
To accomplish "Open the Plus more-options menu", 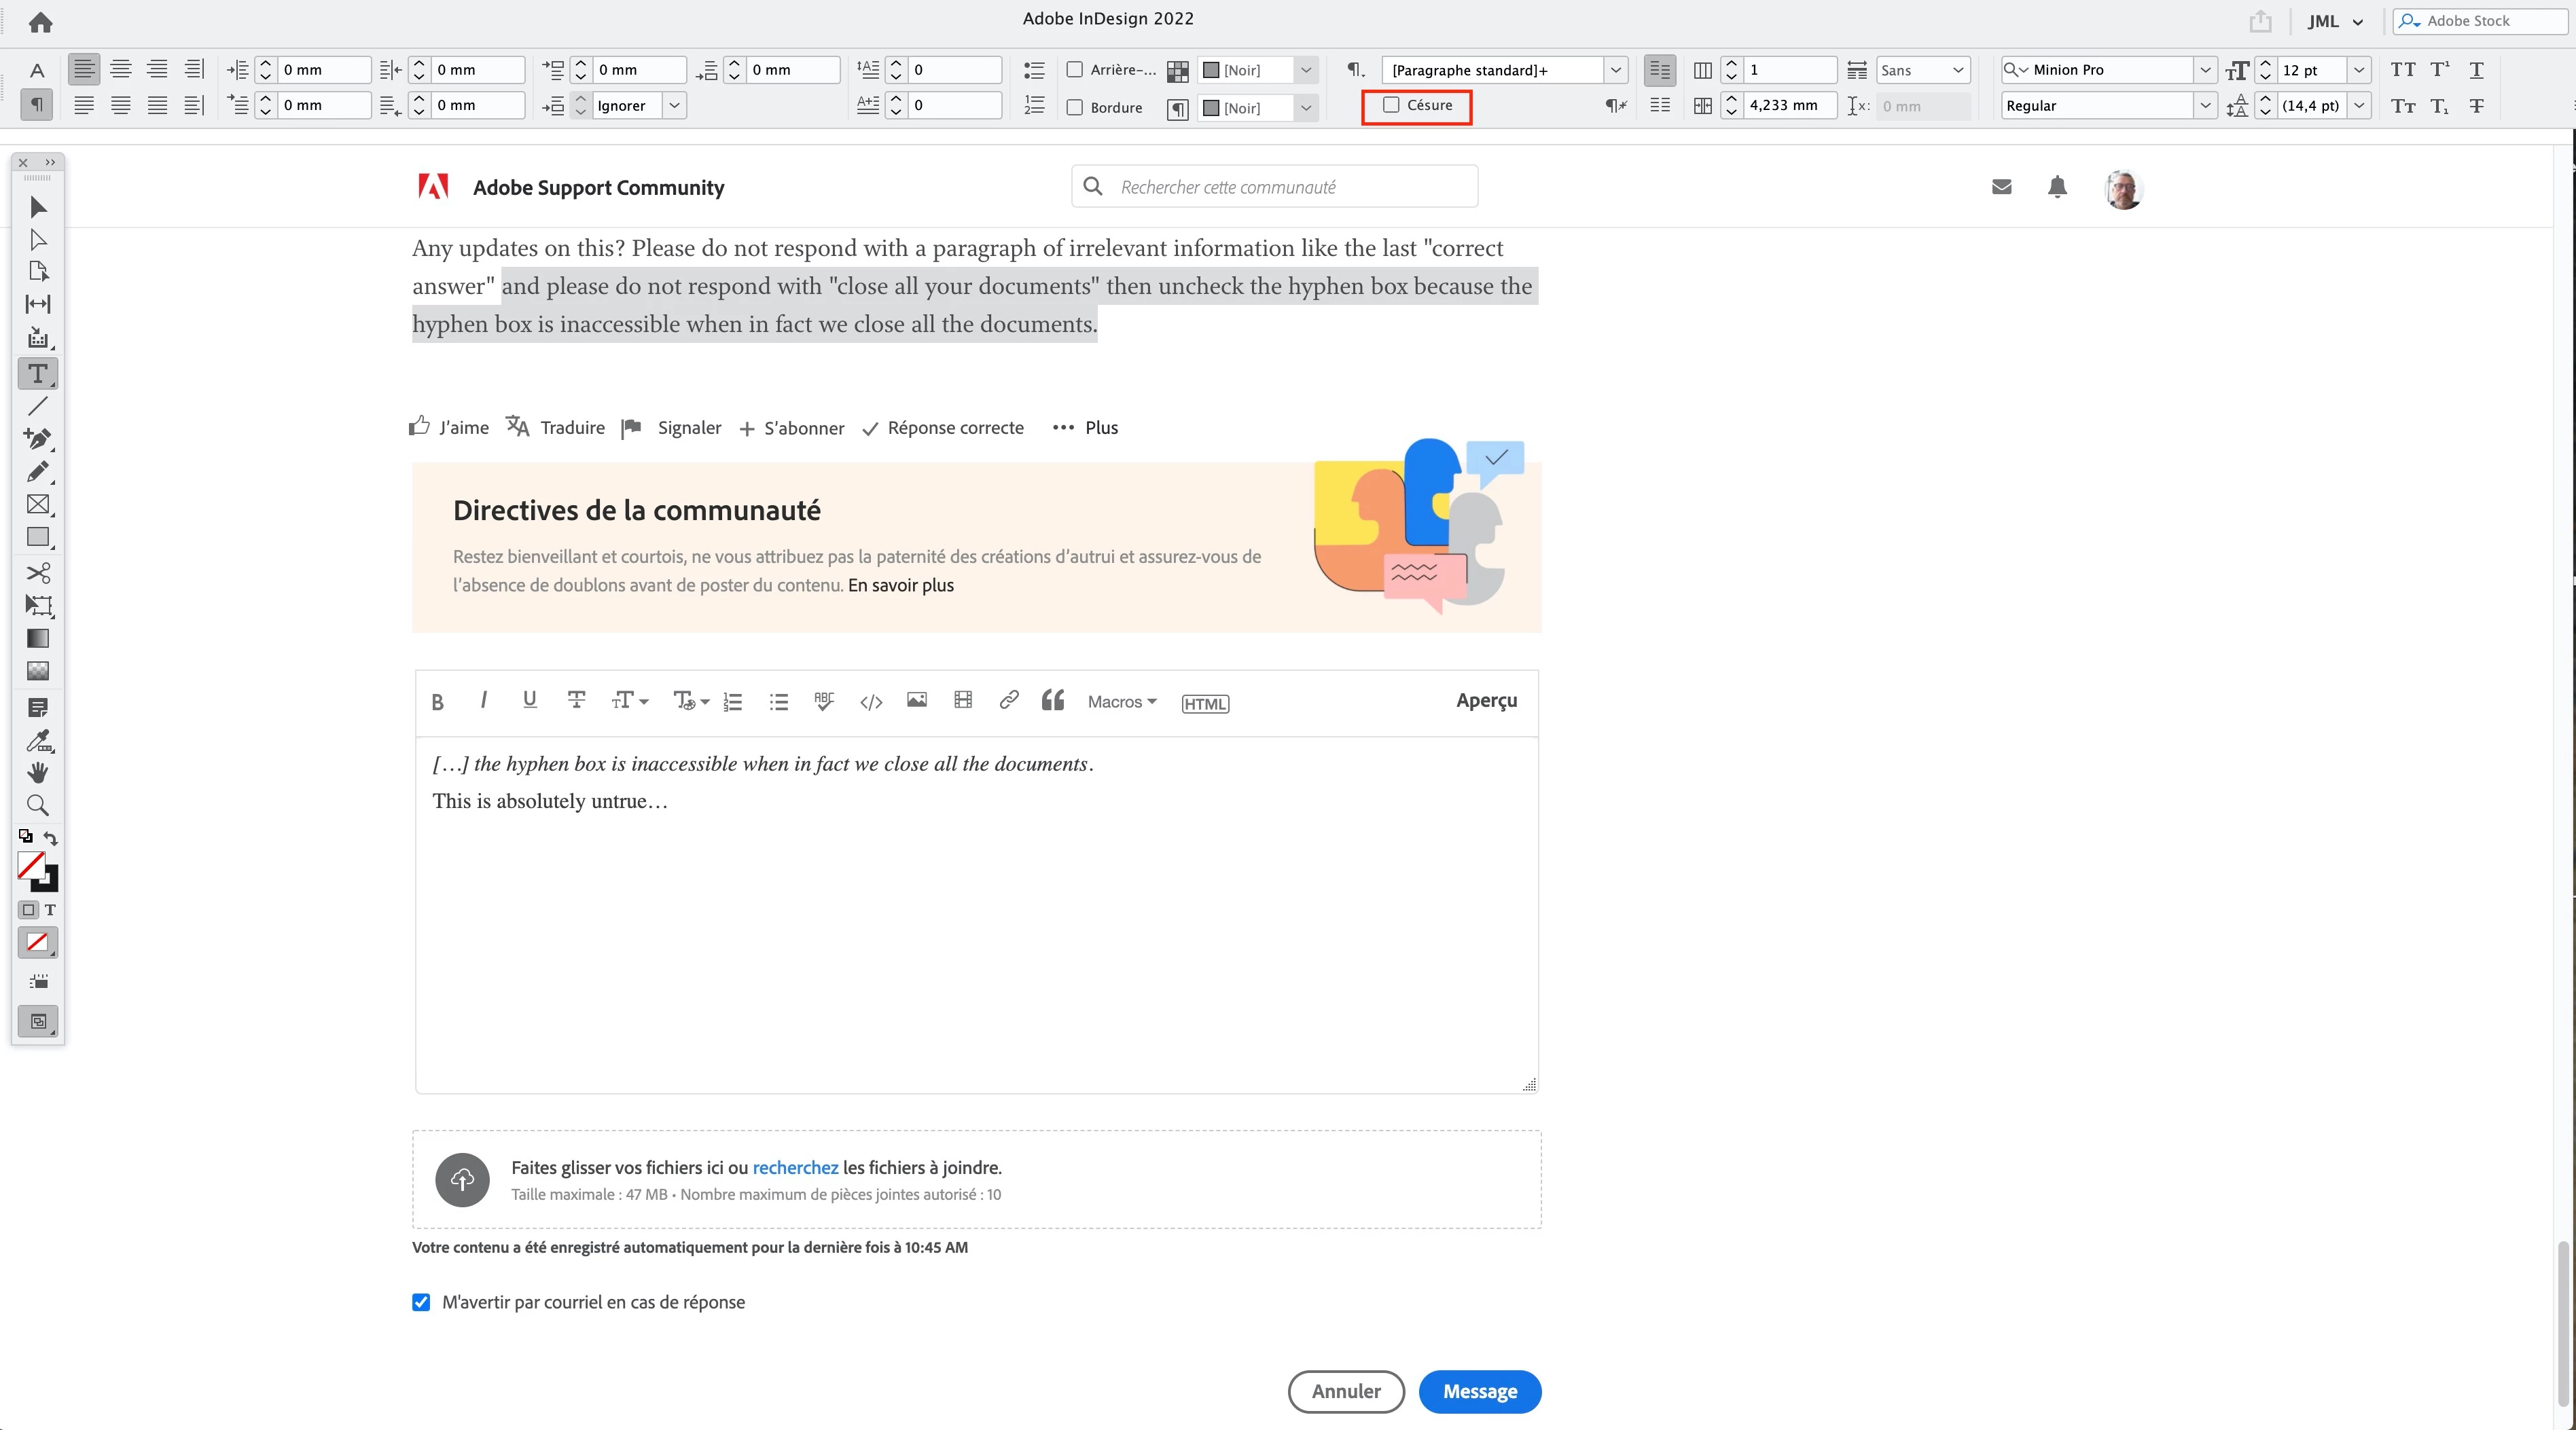I will (x=1086, y=428).
